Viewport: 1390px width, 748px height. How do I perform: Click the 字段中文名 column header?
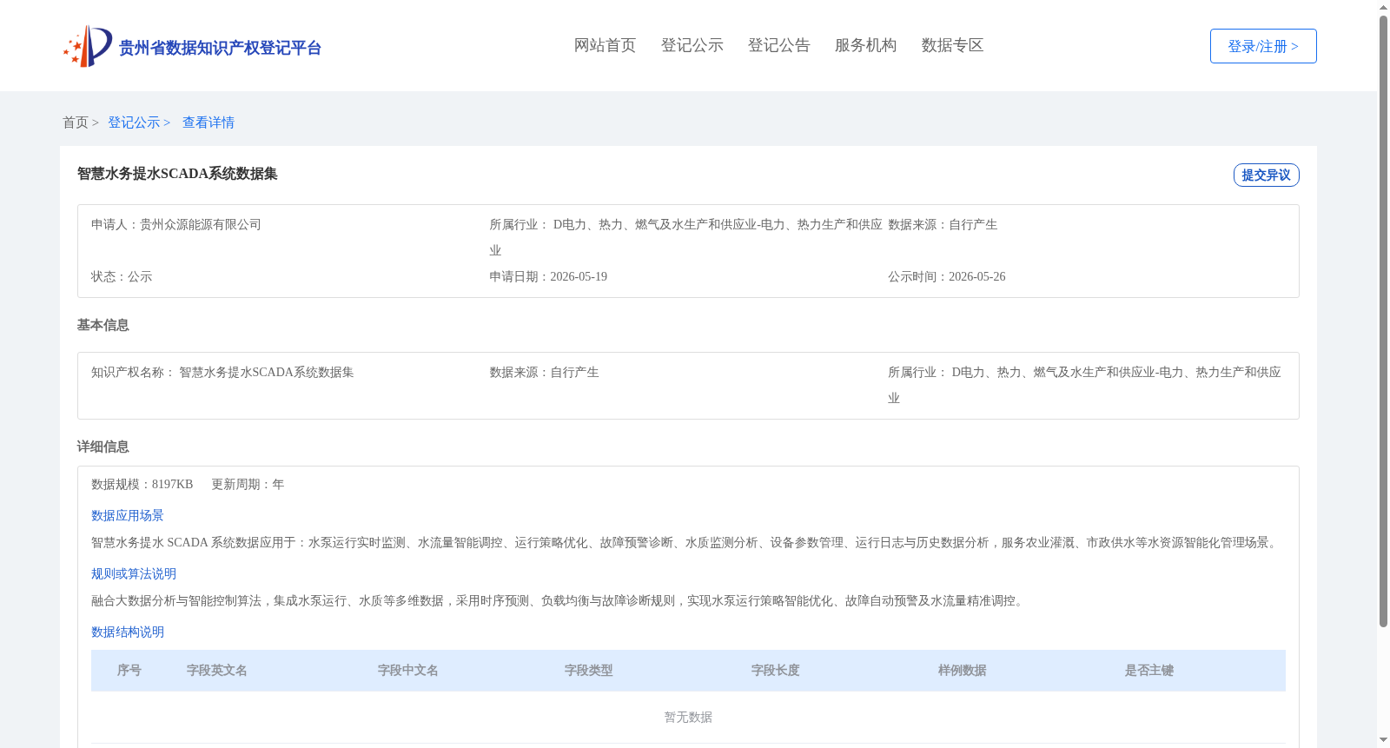coord(408,670)
